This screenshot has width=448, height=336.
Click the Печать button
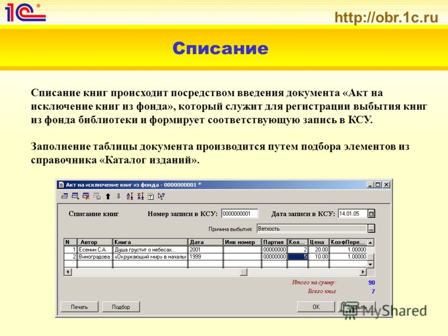pyautogui.click(x=80, y=307)
